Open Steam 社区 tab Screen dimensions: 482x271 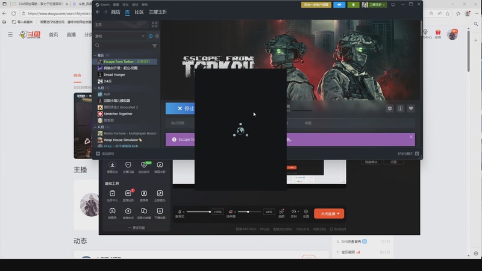[139, 12]
